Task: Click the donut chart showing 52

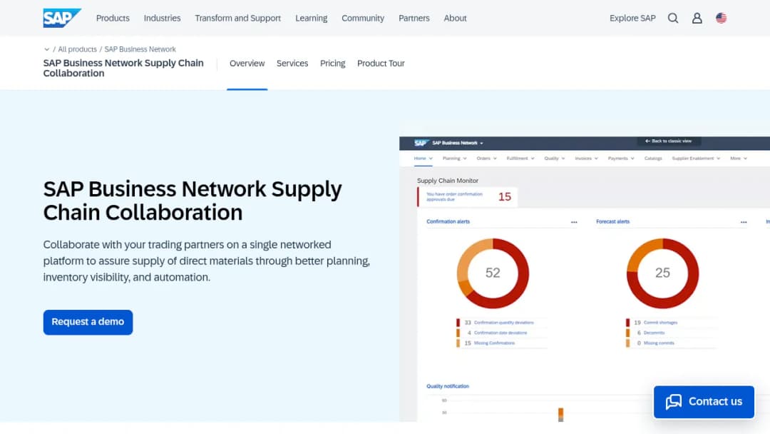Action: 493,273
